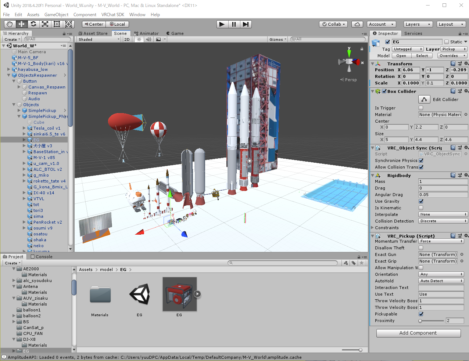Disable the Box Collider component checkbox
The image size is (469, 361).
click(x=384, y=91)
